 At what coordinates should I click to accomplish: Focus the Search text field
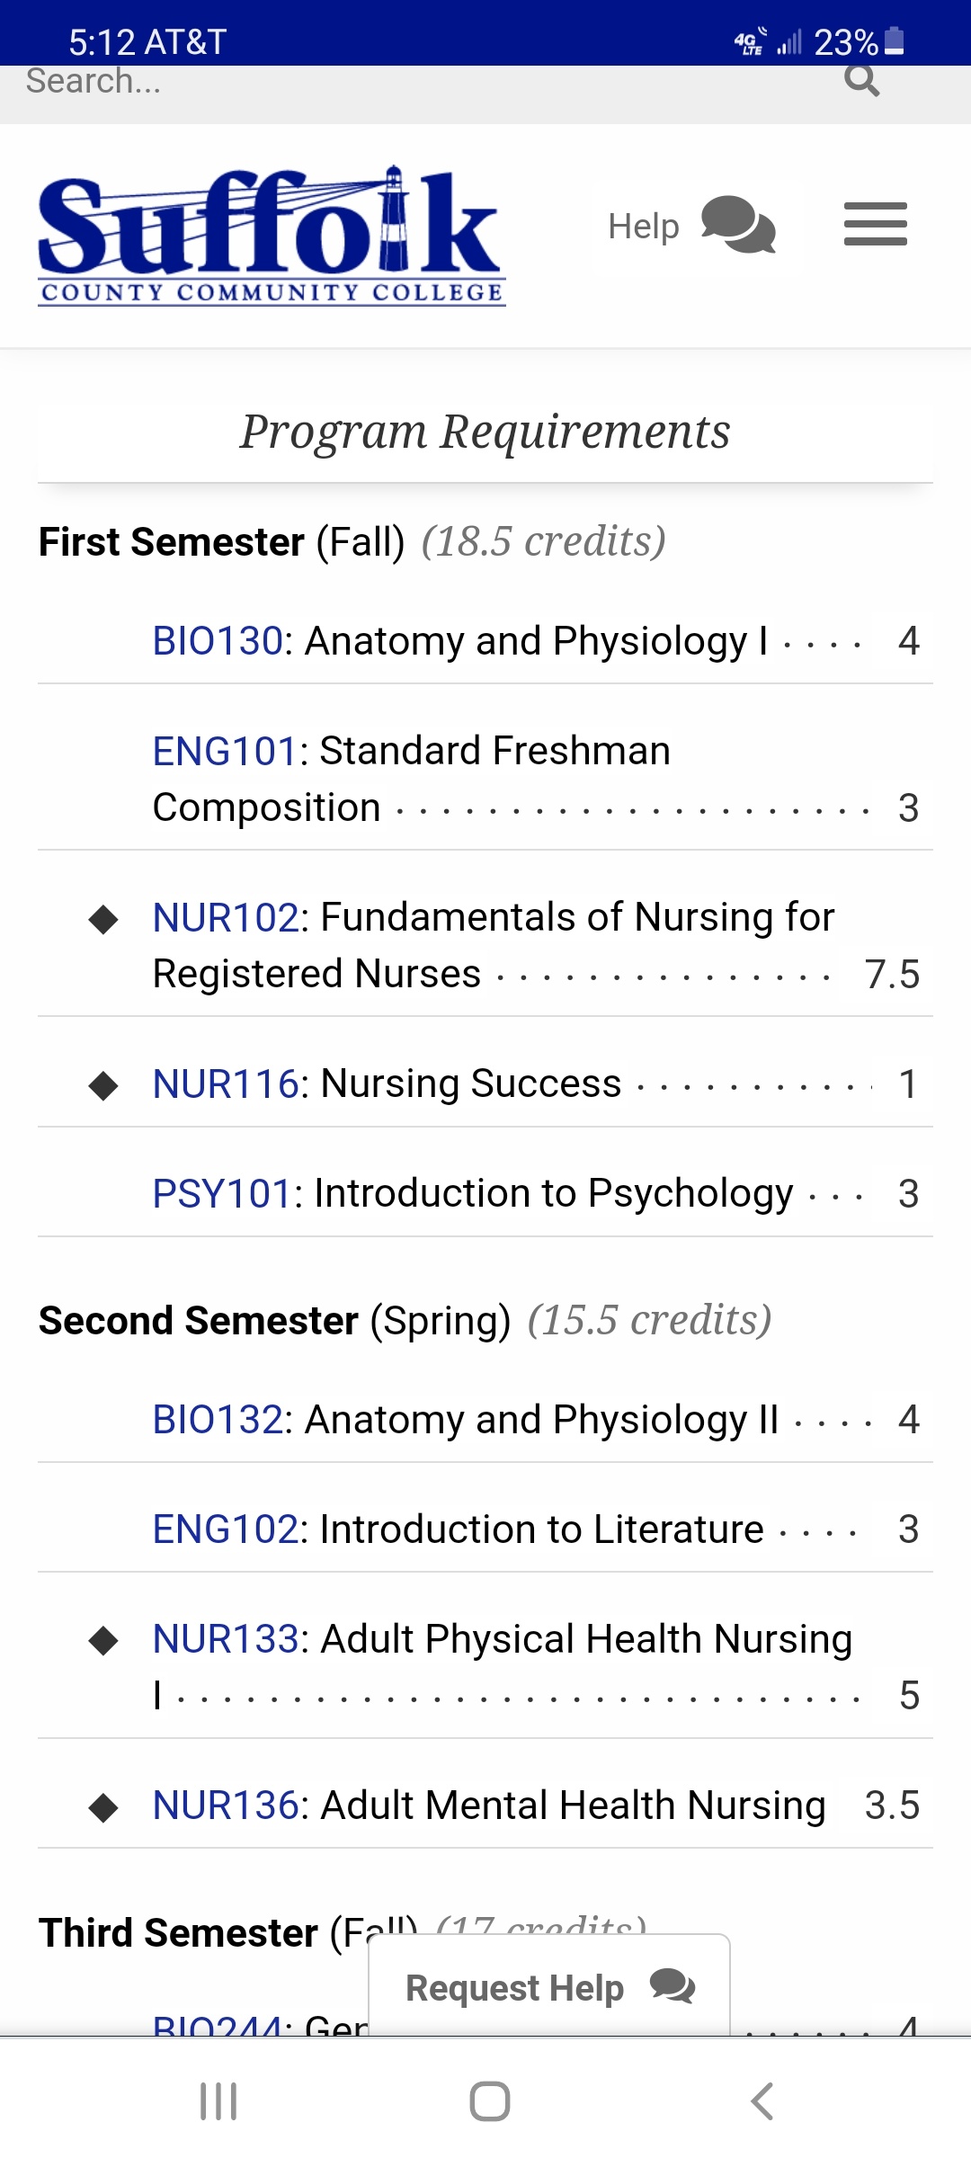point(423,81)
